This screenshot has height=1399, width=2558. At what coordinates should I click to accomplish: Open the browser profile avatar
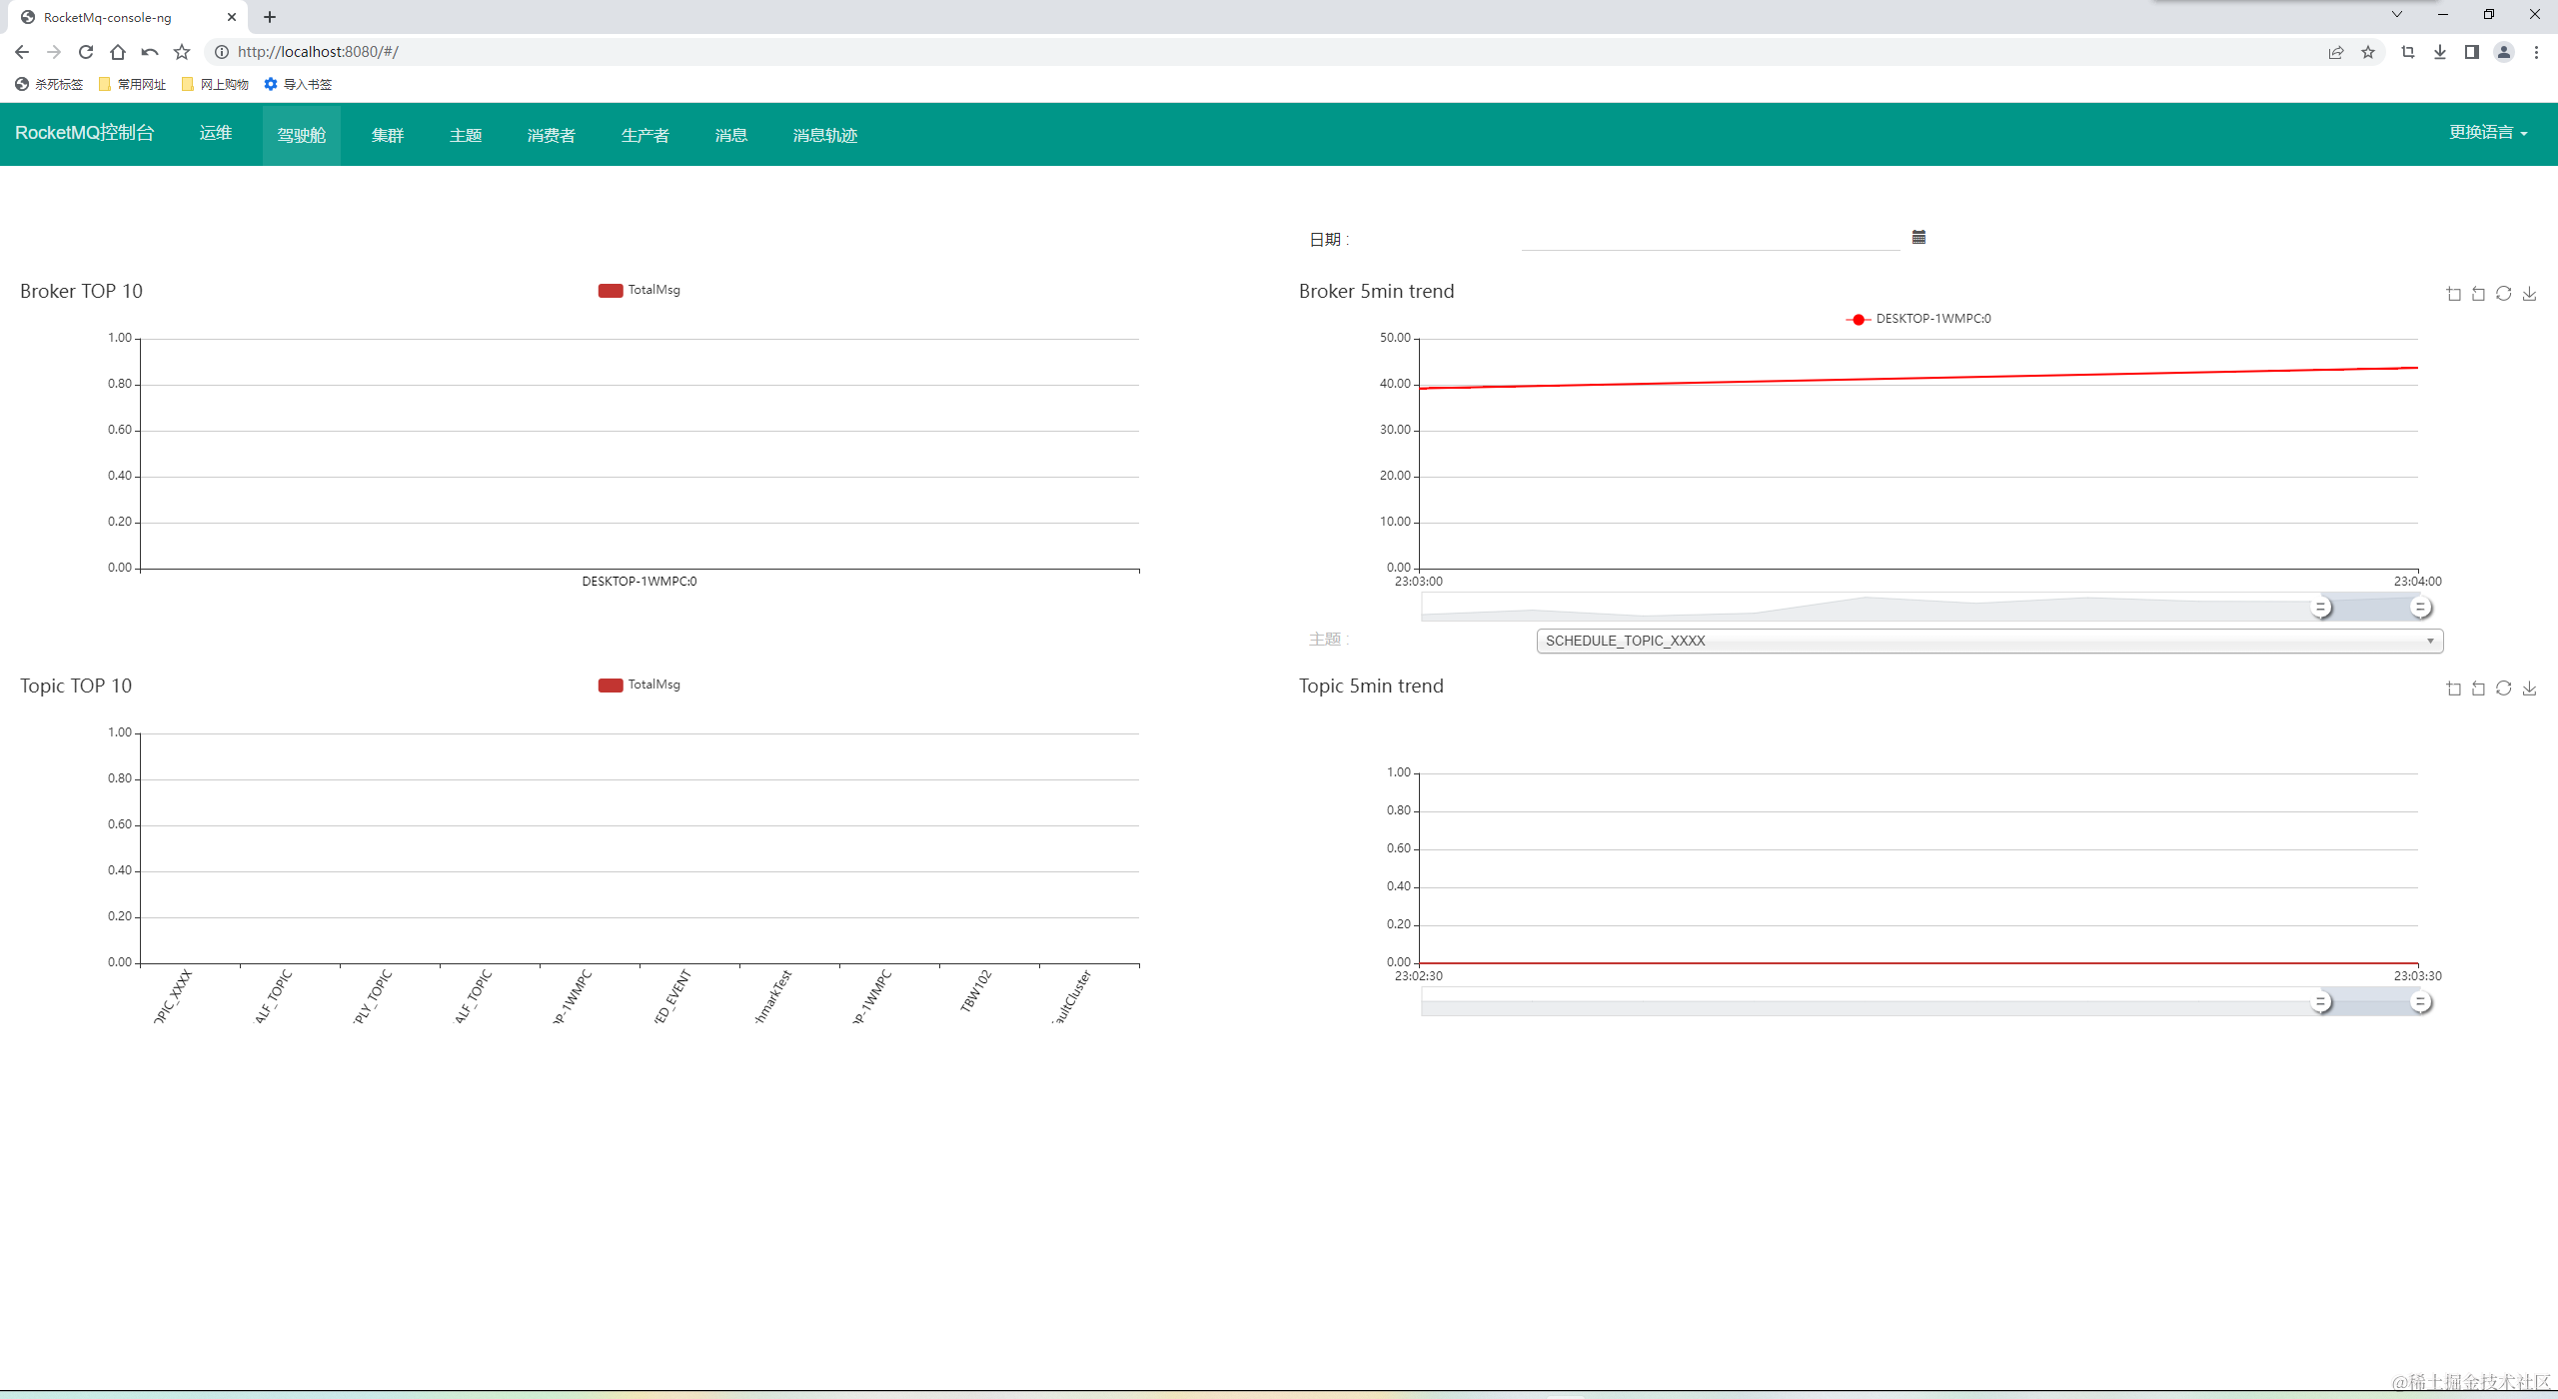coord(2504,52)
